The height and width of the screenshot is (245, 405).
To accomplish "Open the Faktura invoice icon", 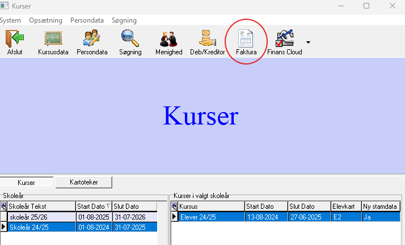I will point(246,38).
